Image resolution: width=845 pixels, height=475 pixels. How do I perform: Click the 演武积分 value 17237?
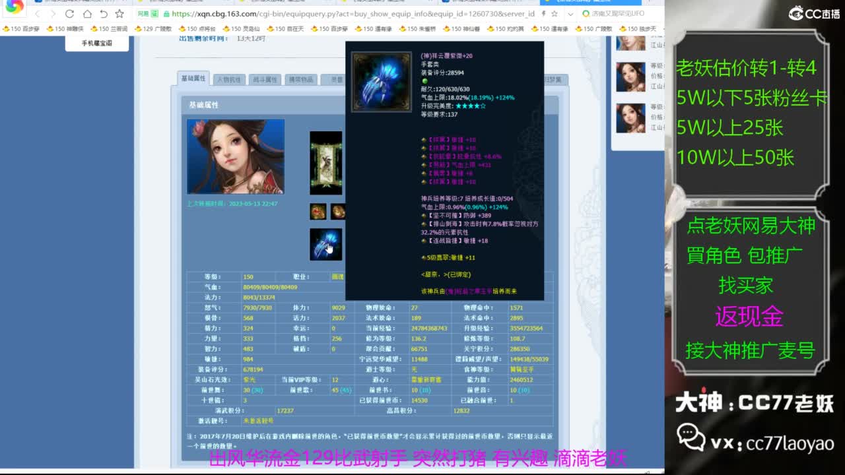pyautogui.click(x=285, y=410)
